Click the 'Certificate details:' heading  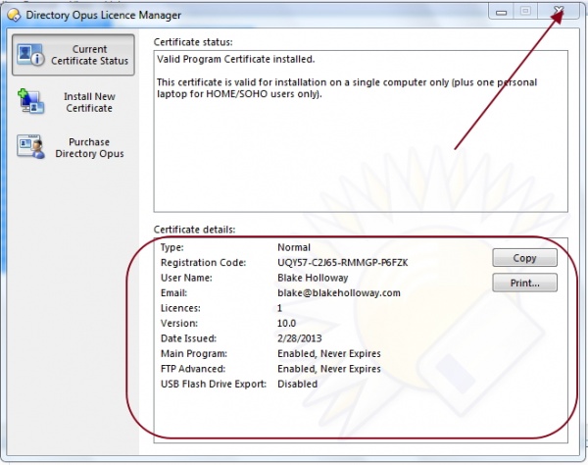(x=194, y=230)
